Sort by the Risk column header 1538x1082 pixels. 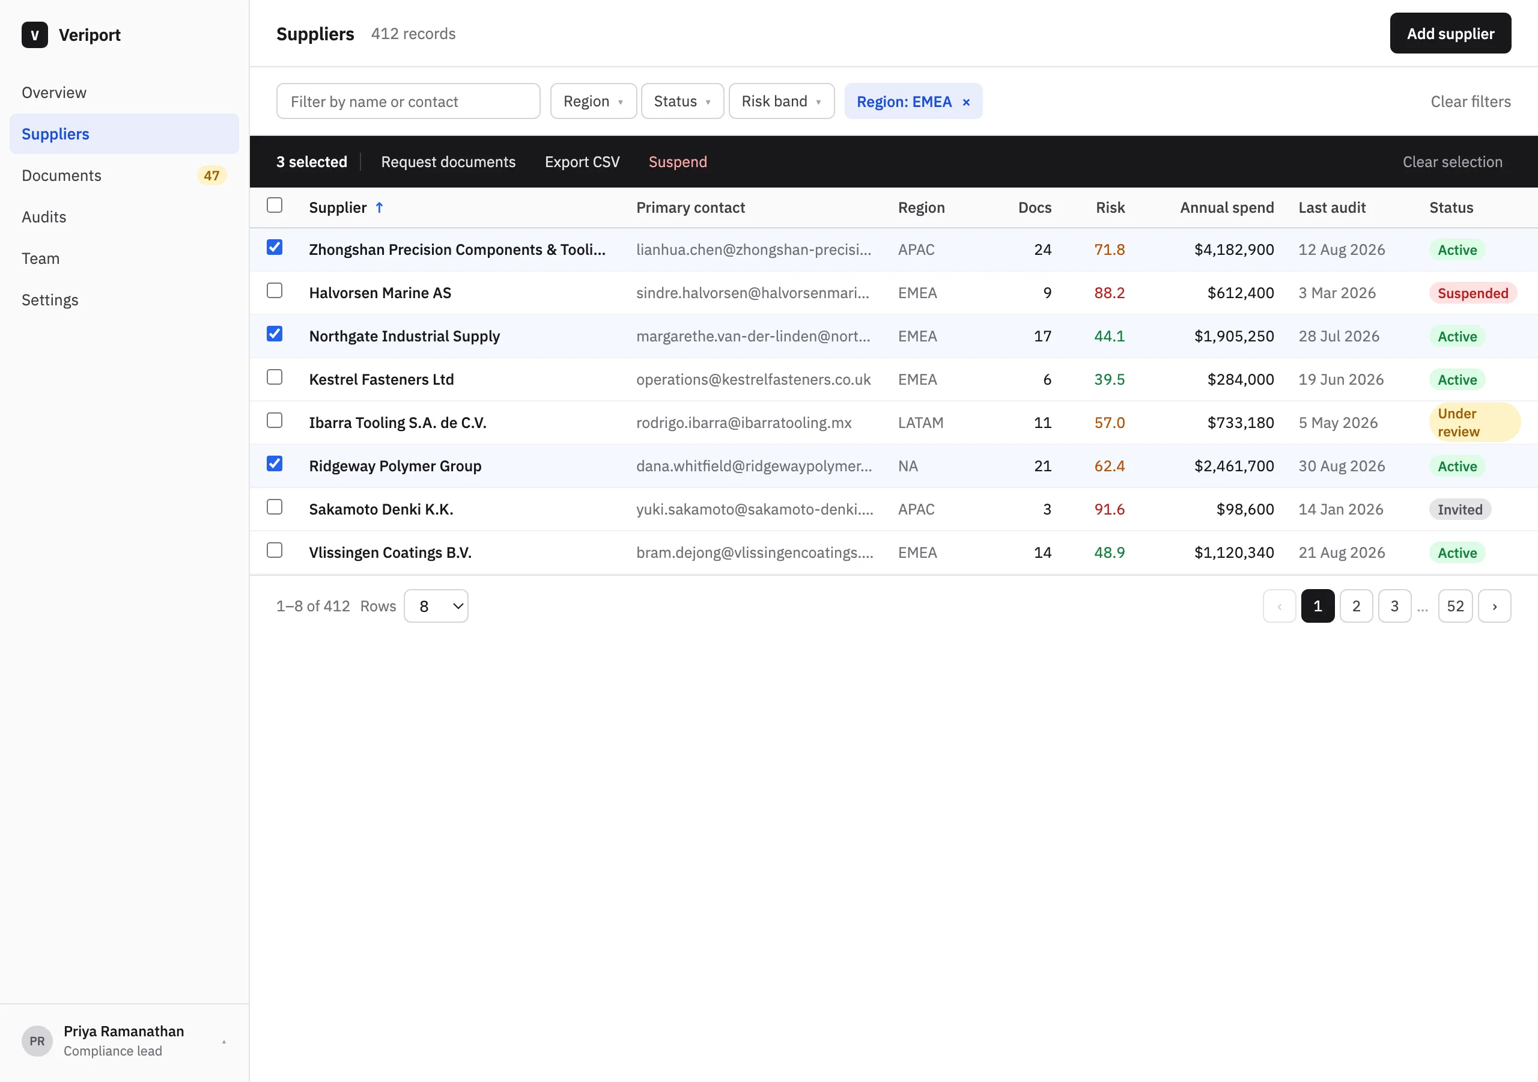[1110, 208]
